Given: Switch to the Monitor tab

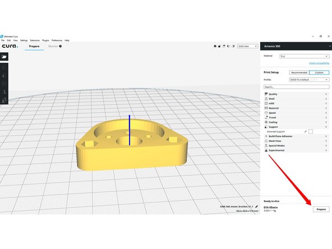Looking at the screenshot, I should point(53,46).
